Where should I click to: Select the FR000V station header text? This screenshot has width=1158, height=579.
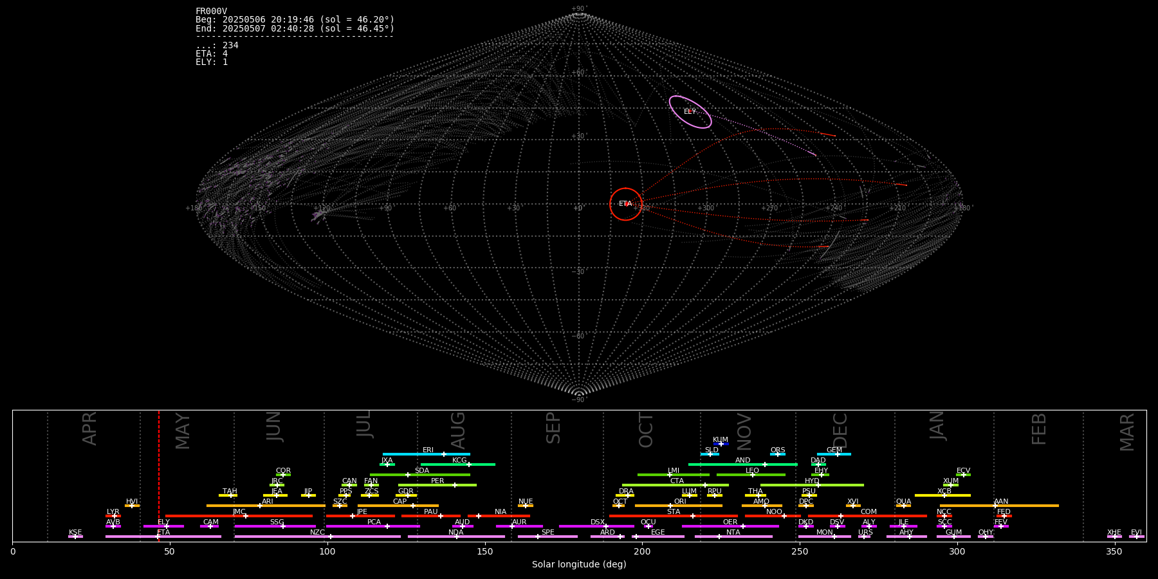click(x=211, y=11)
